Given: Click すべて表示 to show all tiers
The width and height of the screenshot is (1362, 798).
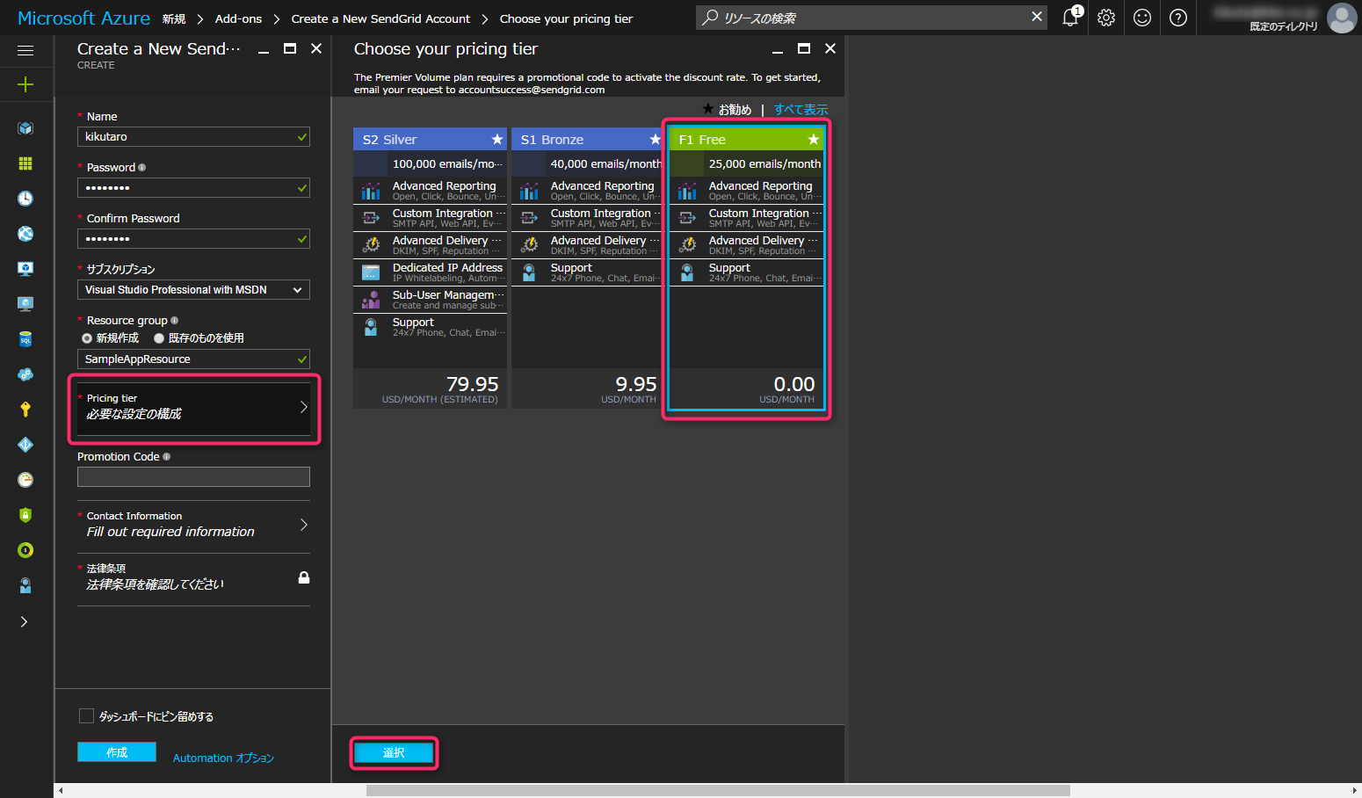Looking at the screenshot, I should (x=801, y=109).
